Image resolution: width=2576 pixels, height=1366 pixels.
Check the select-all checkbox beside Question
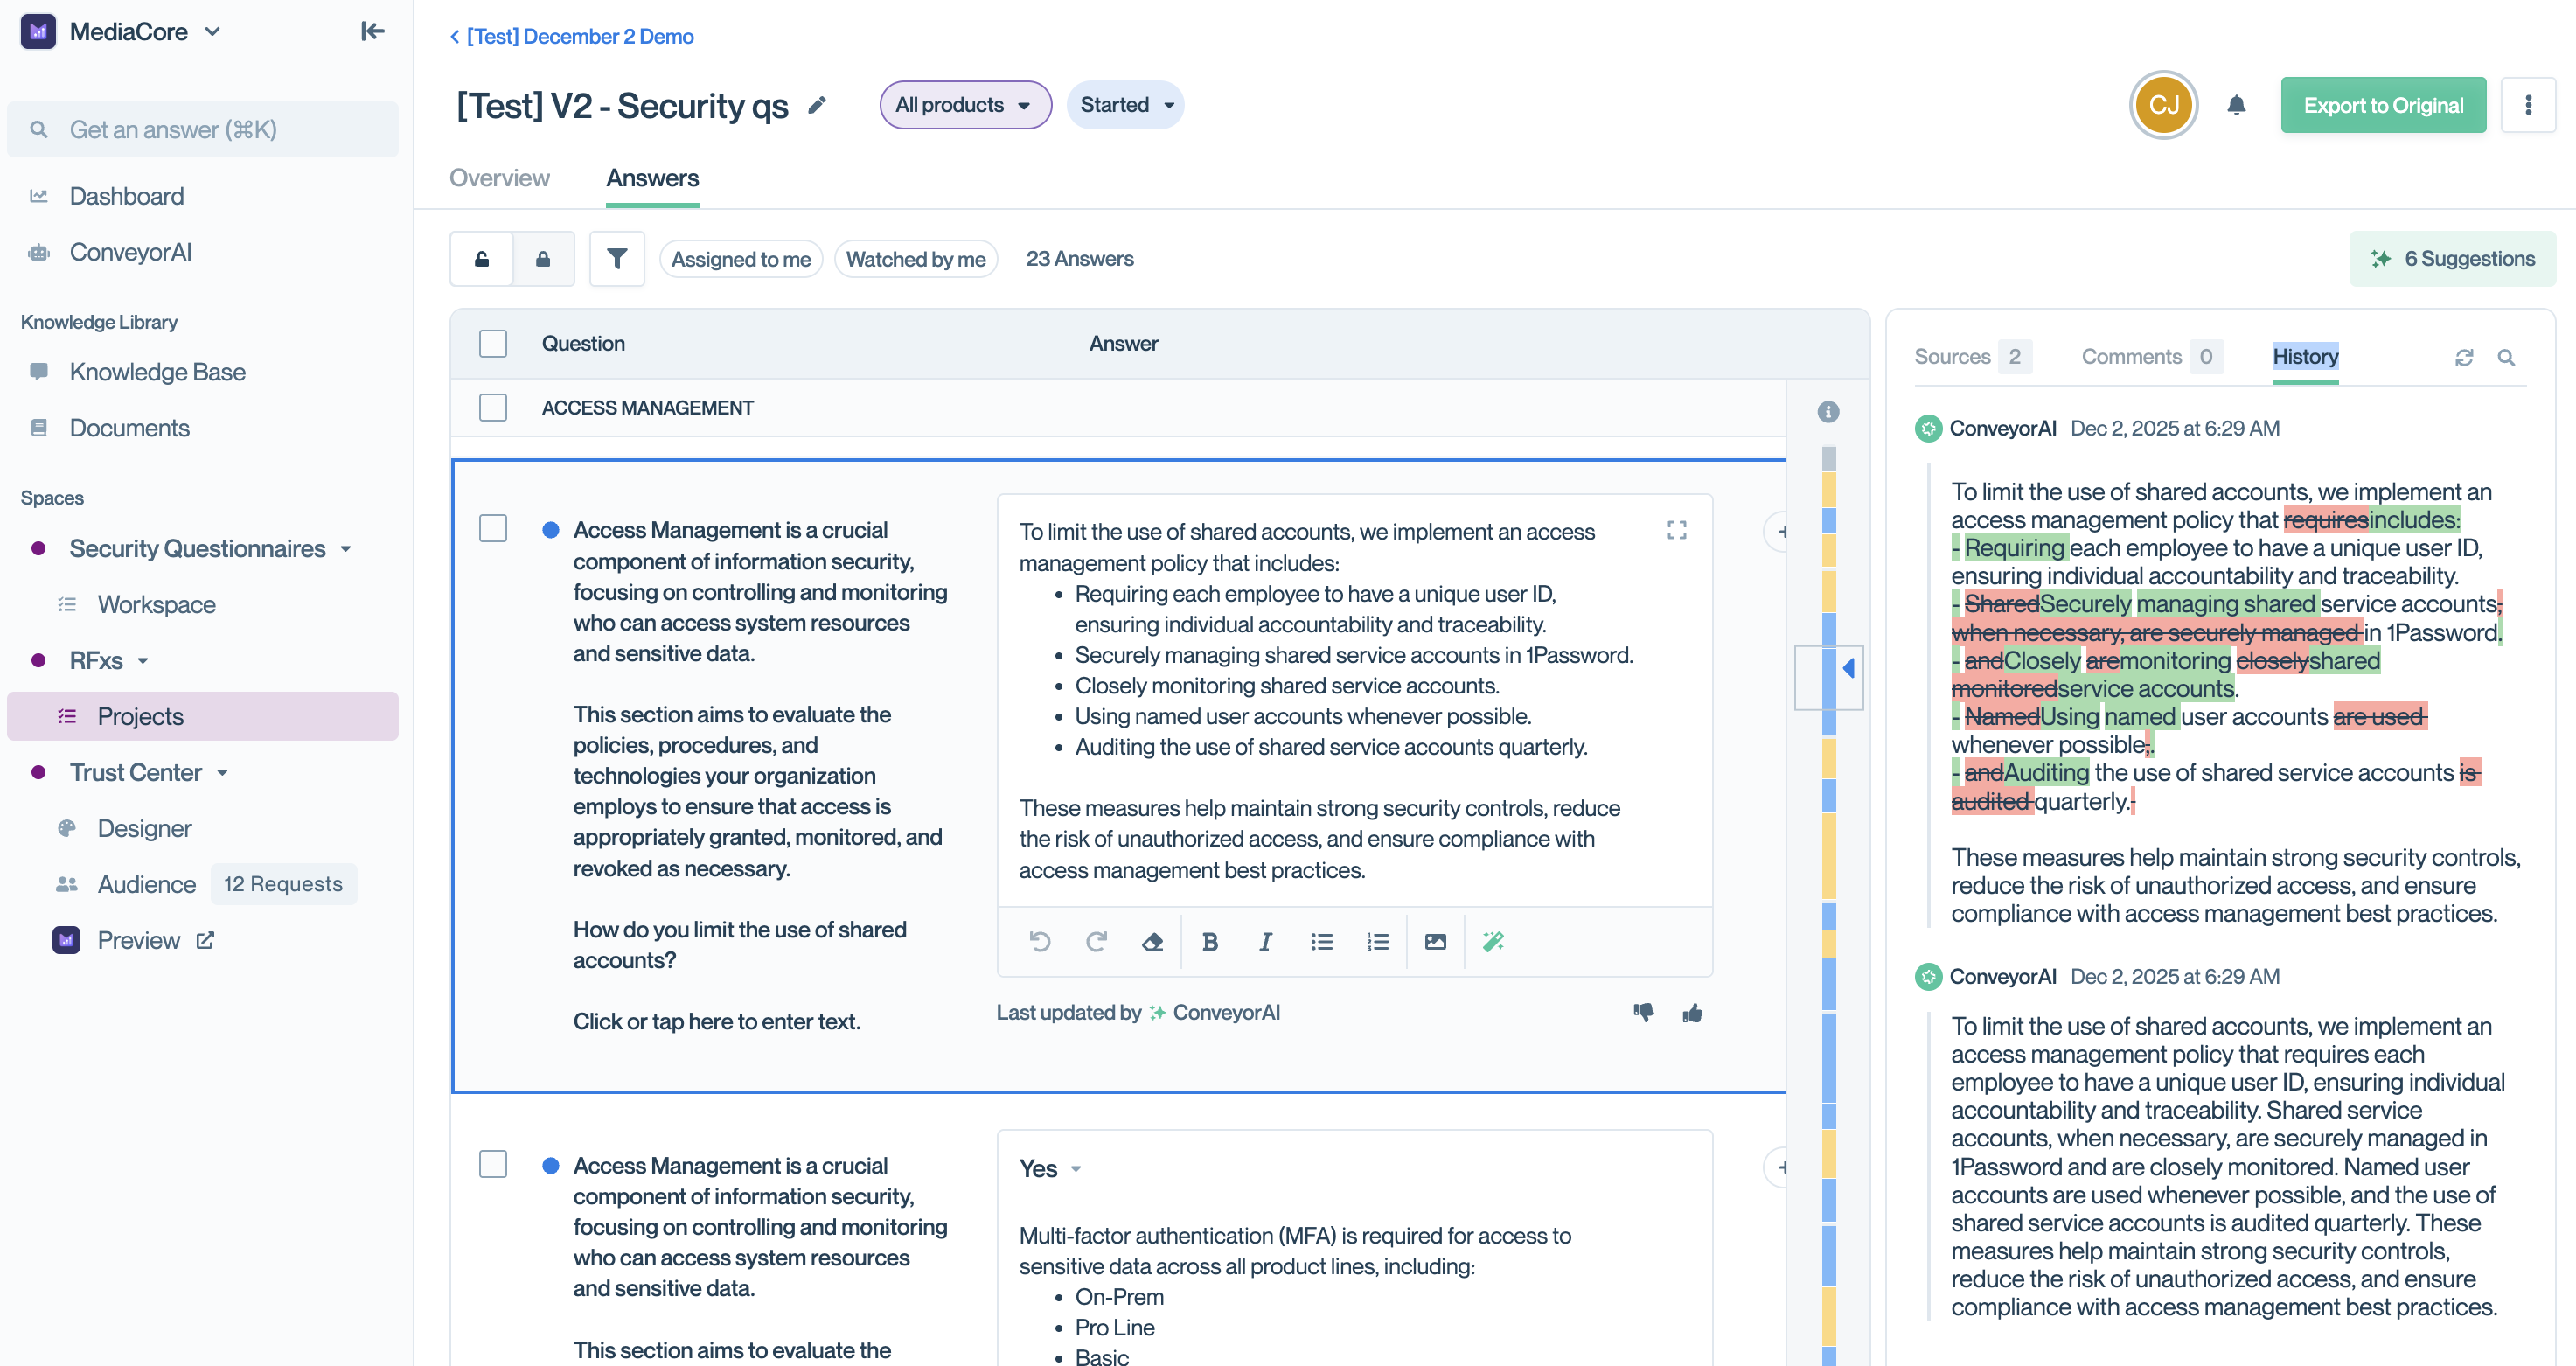493,343
